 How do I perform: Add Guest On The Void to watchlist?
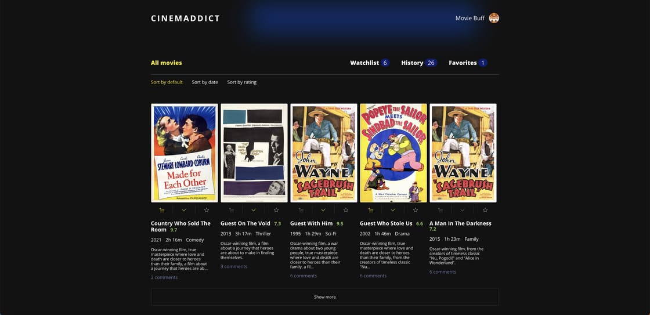232,210
